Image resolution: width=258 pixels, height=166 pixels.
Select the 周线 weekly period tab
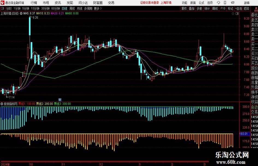pos(72,8)
